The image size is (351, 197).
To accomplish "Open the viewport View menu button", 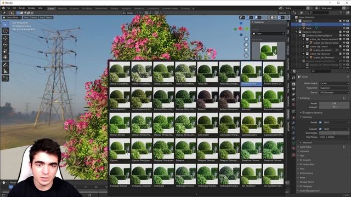I will [x=26, y=18].
